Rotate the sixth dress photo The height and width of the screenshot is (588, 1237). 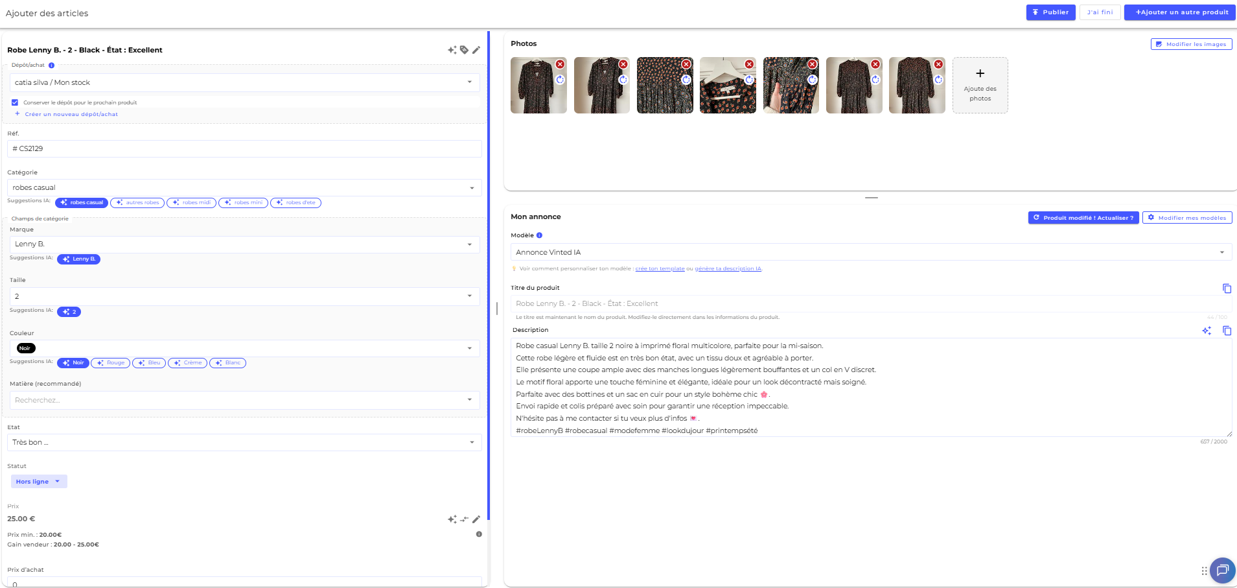[875, 80]
